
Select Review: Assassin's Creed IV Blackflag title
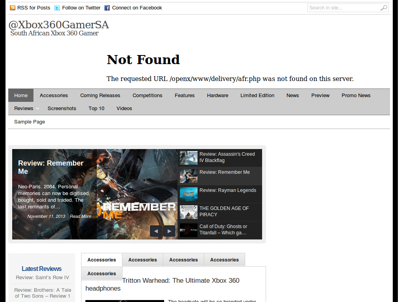point(227,157)
